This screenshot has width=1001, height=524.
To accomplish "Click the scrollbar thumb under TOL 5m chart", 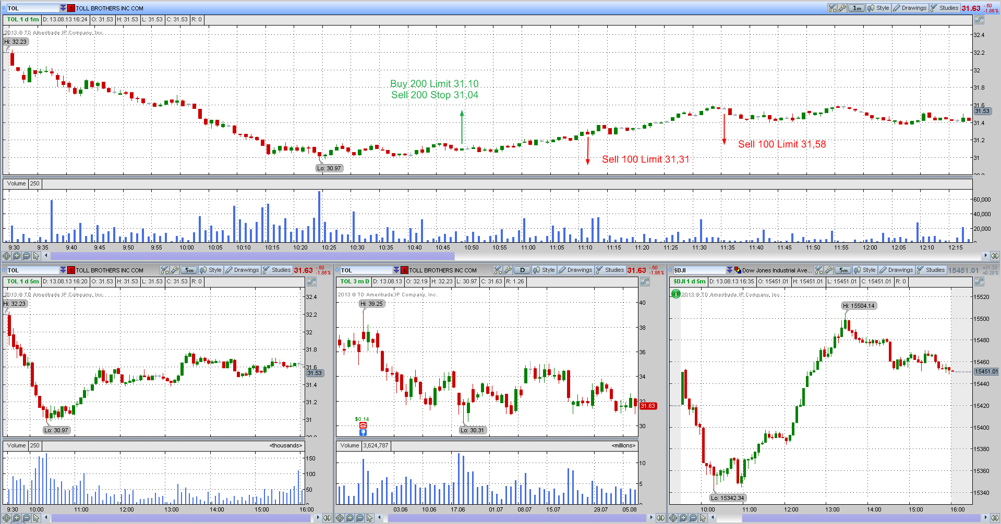I will coord(182,518).
